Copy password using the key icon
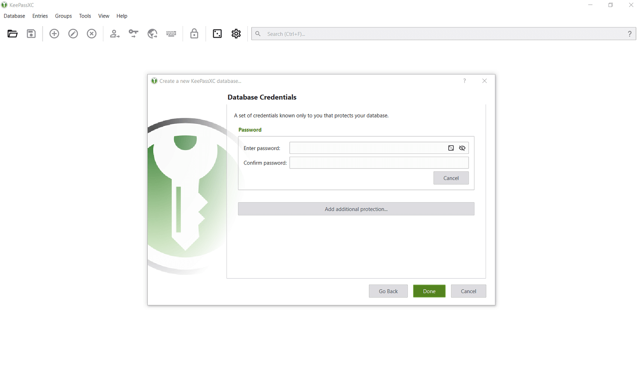Image resolution: width=642 pixels, height=376 pixels. coord(134,34)
